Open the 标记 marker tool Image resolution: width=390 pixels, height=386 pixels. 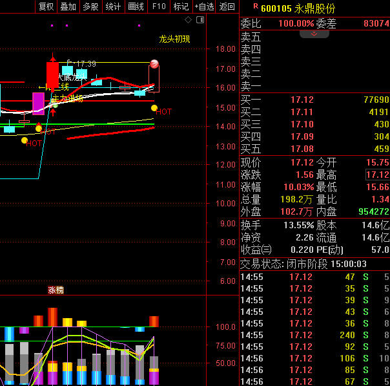coord(181,6)
